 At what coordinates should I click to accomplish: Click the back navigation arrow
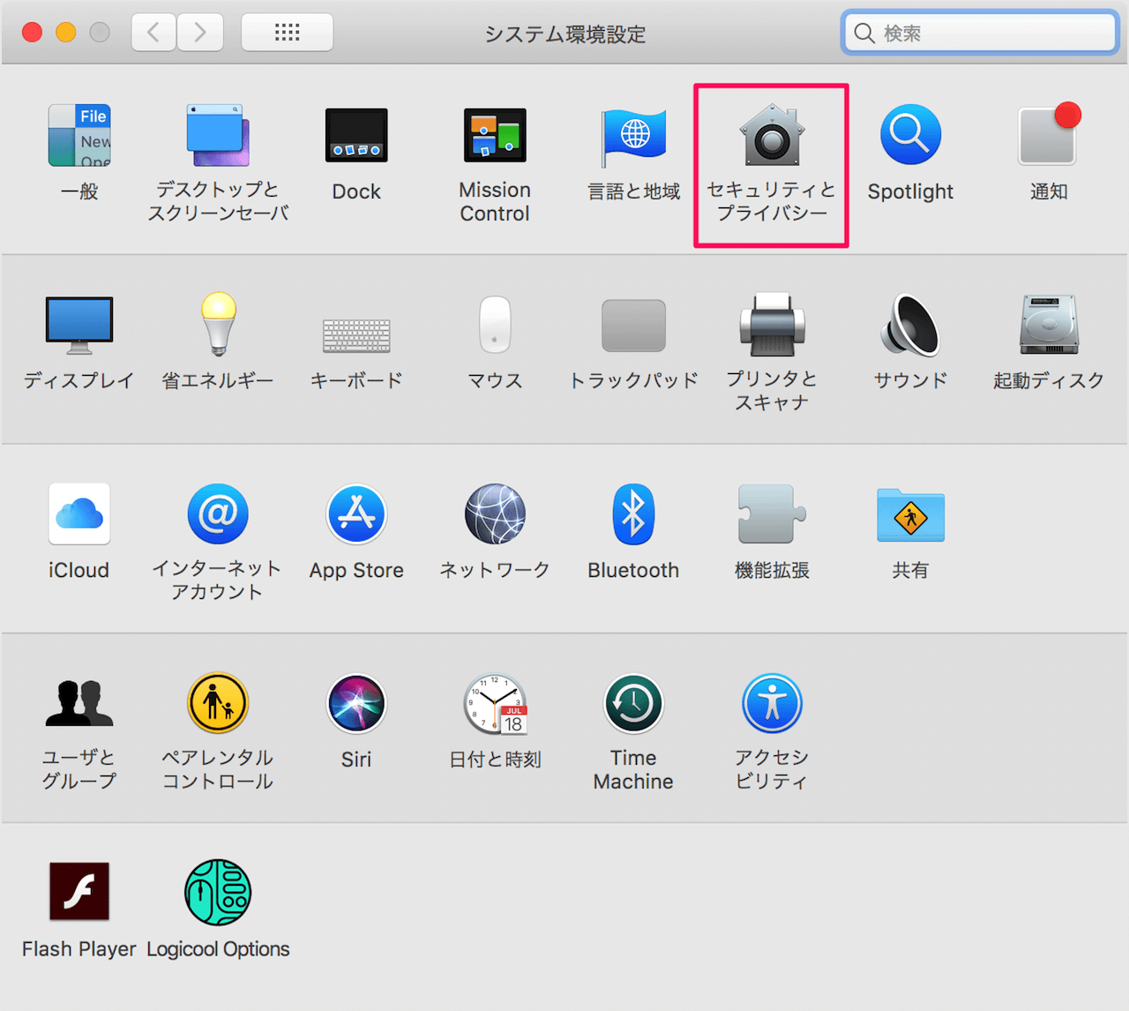153,33
